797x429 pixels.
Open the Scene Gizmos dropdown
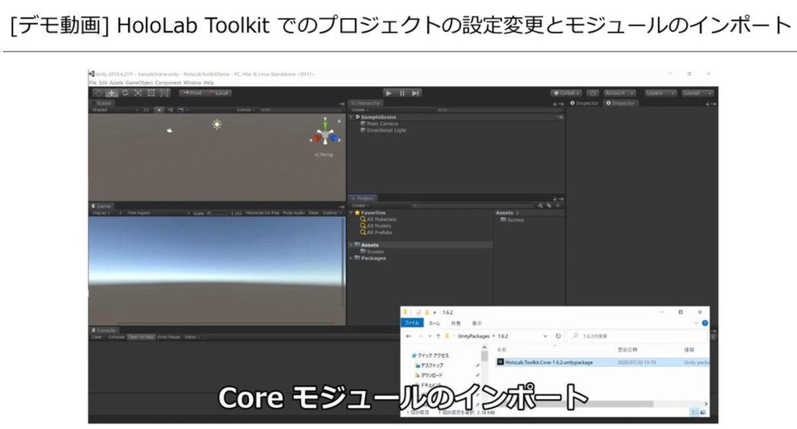[x=244, y=110]
